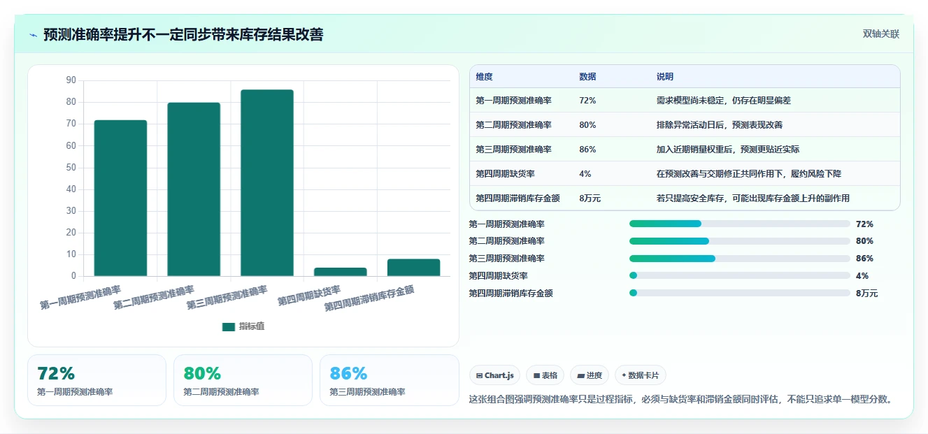
Task: Click the 第四周期滞销库存金额 progress label
Action: click(x=511, y=294)
